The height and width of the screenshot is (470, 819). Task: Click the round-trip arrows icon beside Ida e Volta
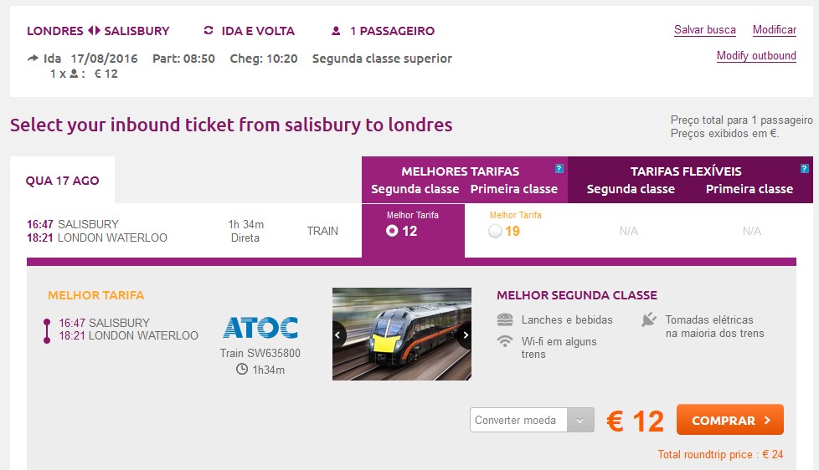click(x=209, y=31)
